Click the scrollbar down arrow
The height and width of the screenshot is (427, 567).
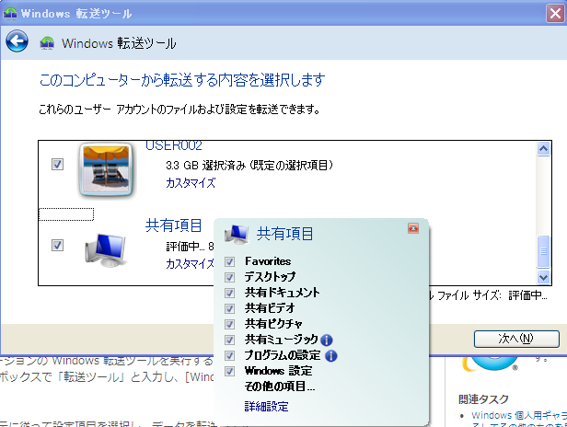(543, 277)
